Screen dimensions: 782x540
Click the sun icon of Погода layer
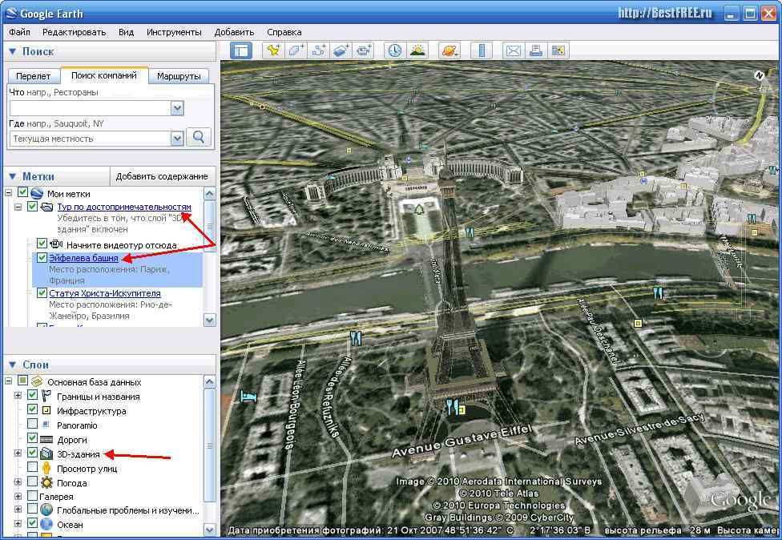point(46,482)
